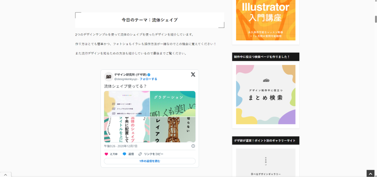
Task: Click the chain link copy icon
Action: [140, 154]
